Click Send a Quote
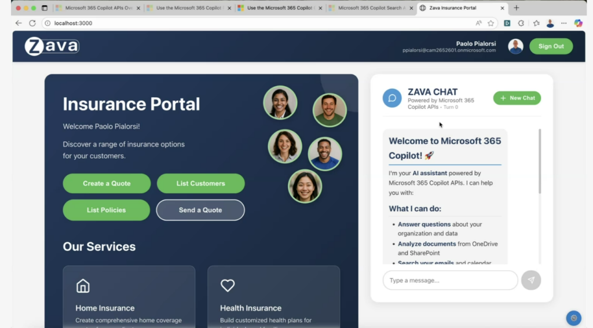The width and height of the screenshot is (593, 328). point(200,210)
